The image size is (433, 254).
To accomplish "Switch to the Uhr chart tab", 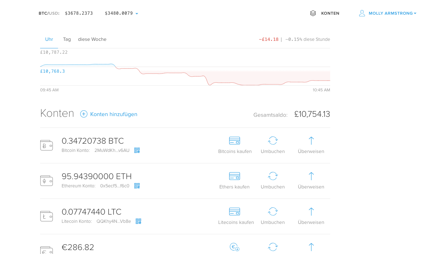I will (49, 39).
